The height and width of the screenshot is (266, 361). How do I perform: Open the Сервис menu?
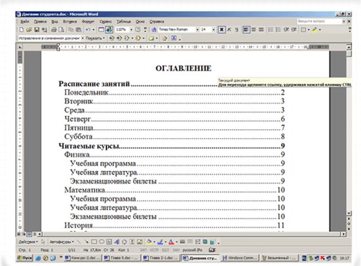(x=105, y=21)
